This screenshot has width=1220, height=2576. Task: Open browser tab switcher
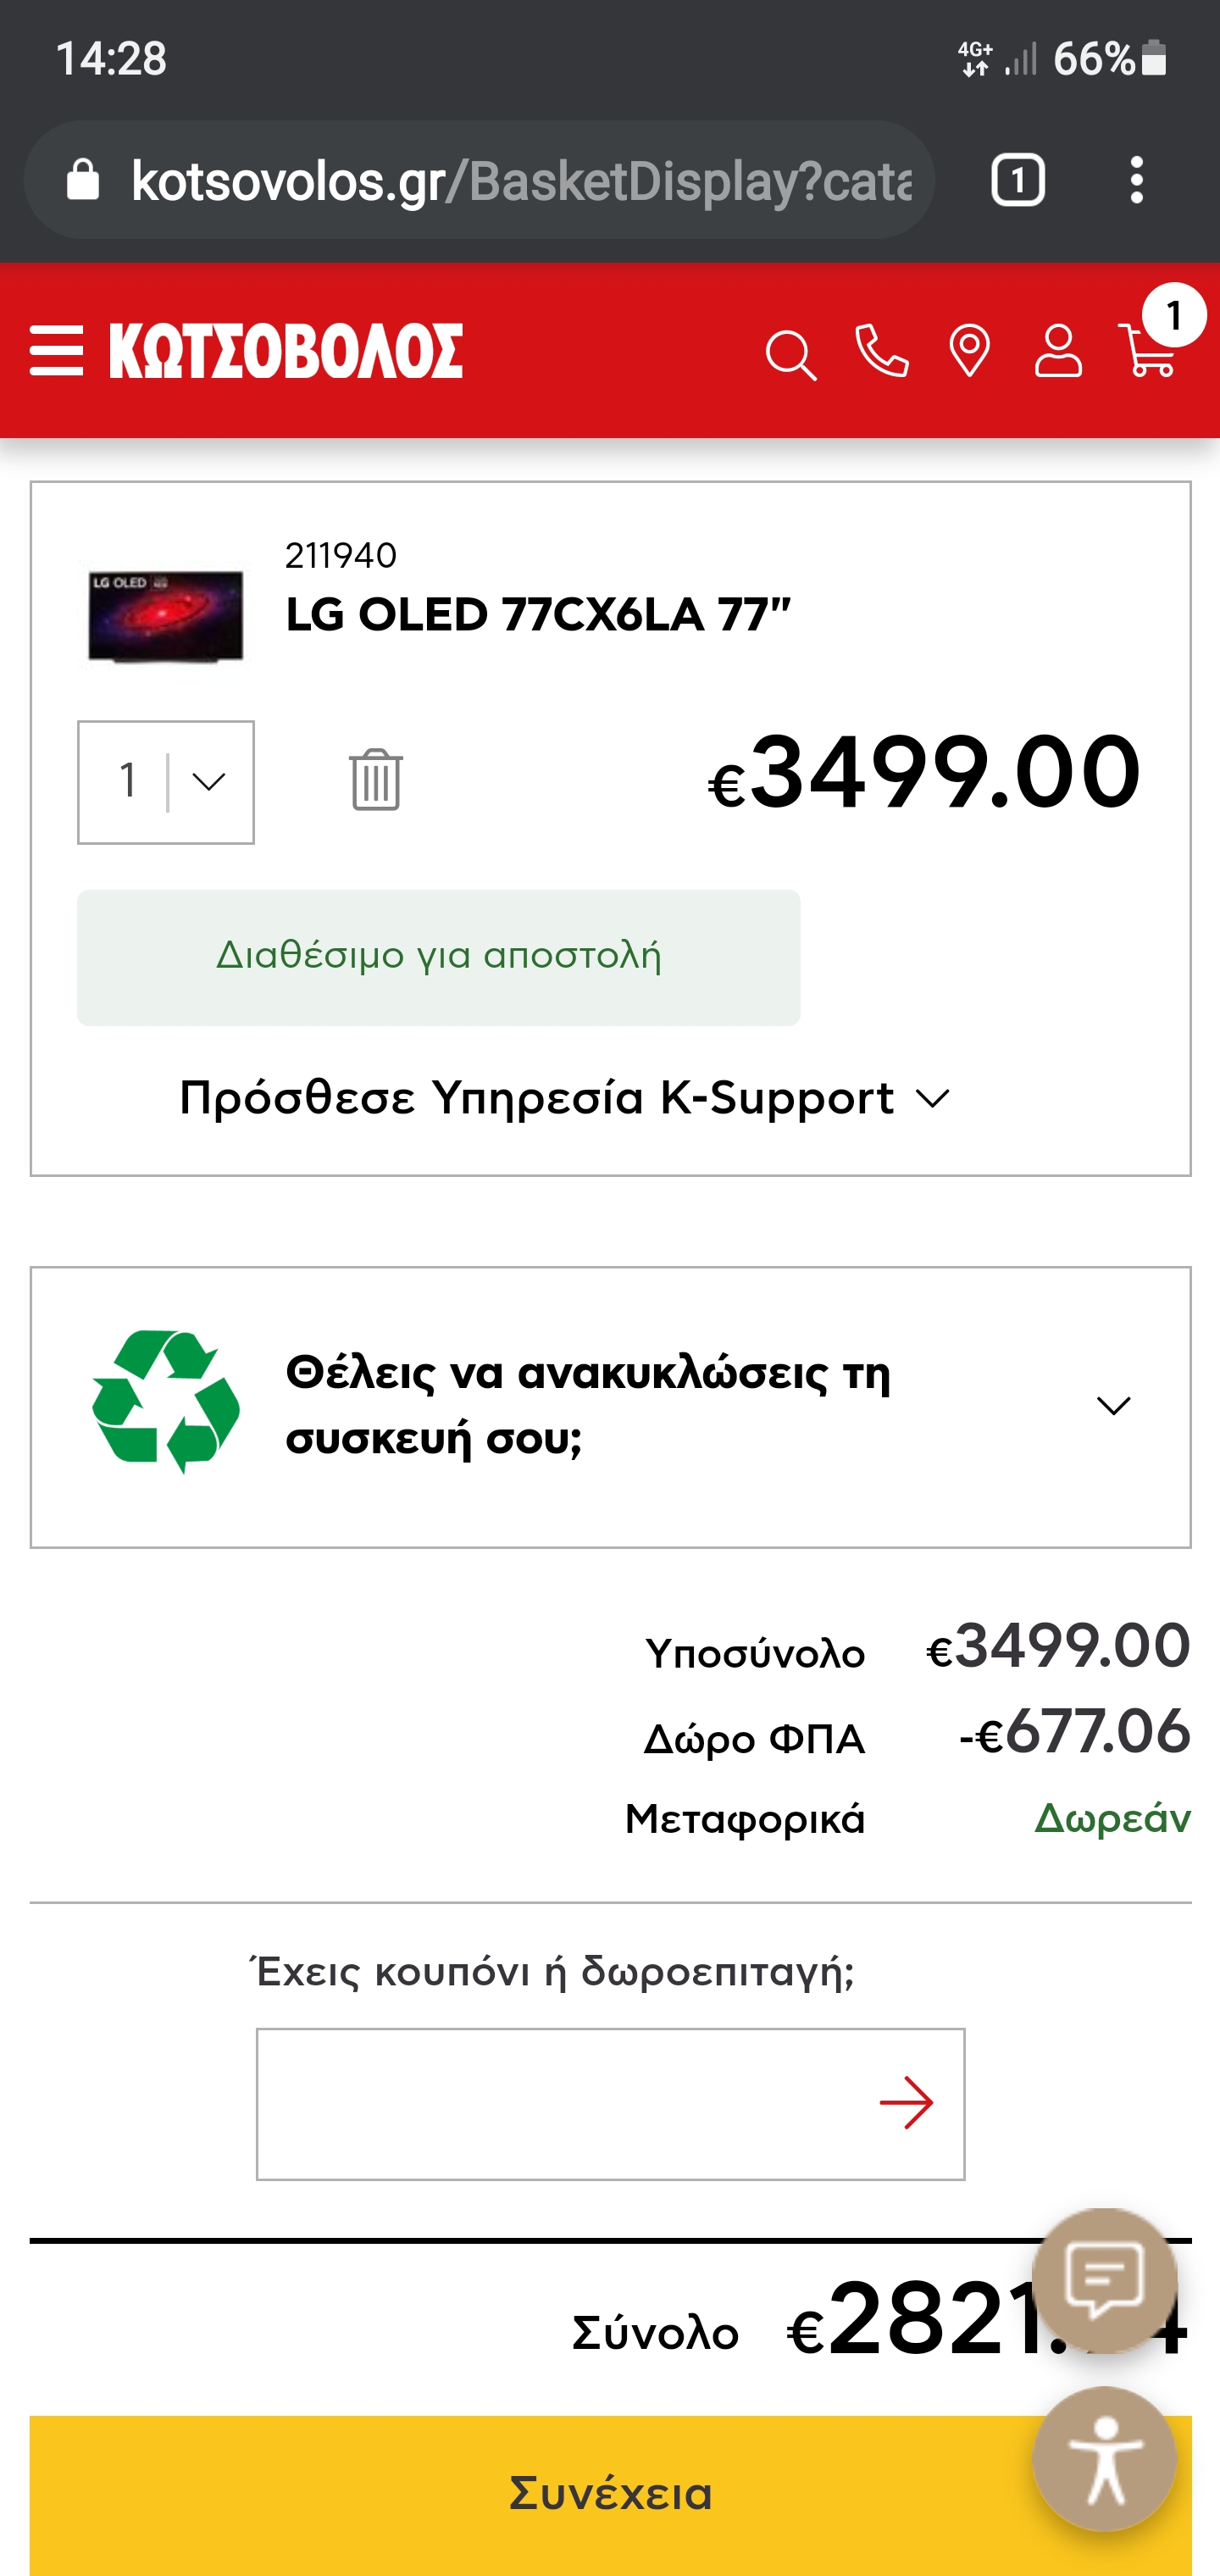1017,181
